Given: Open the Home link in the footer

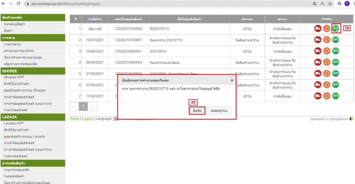Looking at the screenshot, I should (74, 119).
